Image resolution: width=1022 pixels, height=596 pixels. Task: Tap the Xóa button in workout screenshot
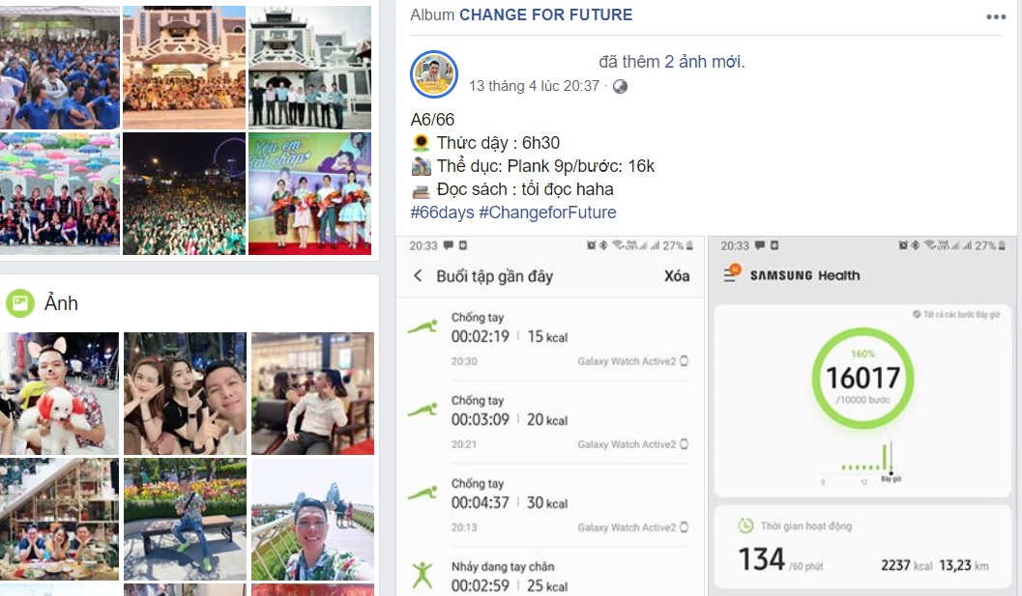[x=677, y=276]
